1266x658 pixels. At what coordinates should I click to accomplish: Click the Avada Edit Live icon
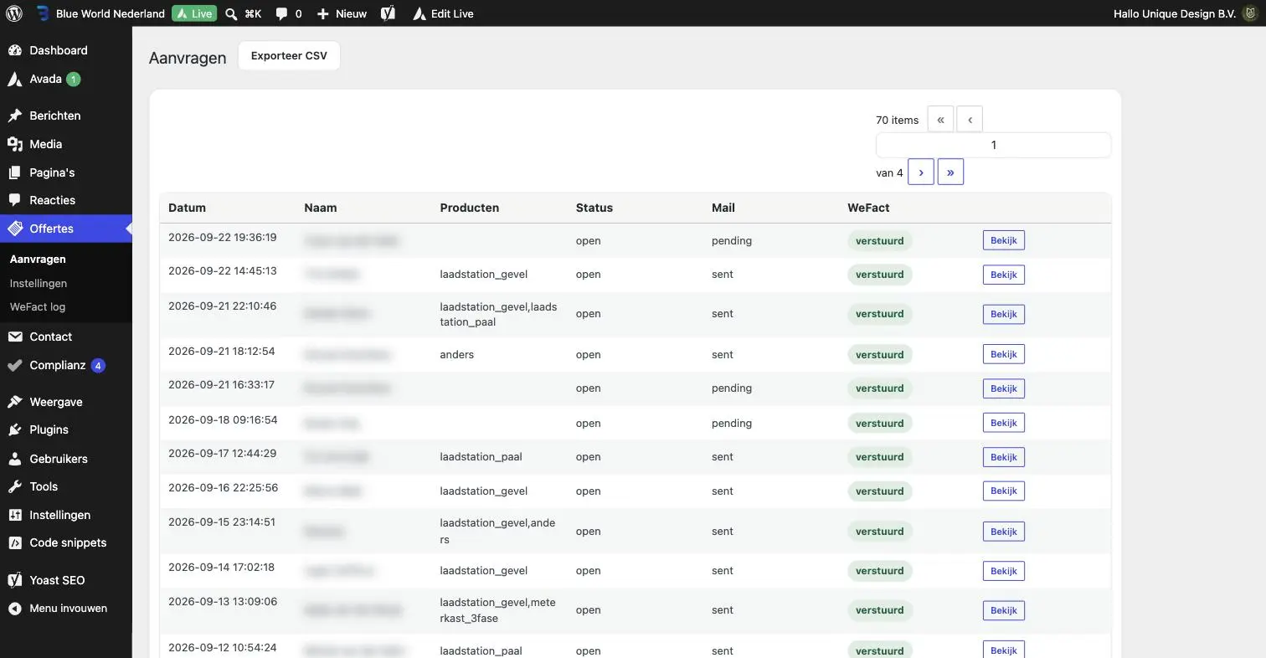(x=419, y=13)
